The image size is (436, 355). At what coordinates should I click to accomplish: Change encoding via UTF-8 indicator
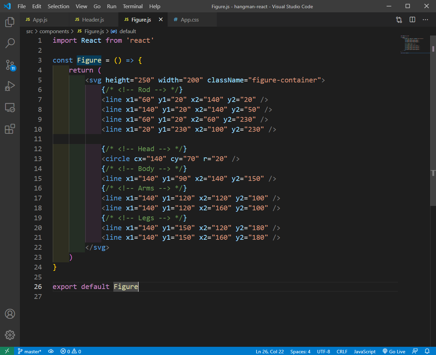coord(324,351)
